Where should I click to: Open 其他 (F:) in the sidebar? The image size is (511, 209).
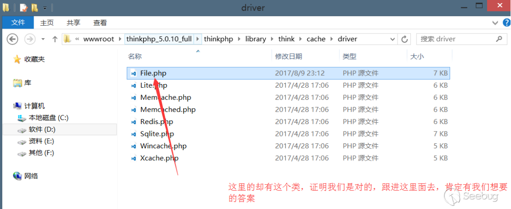[x=41, y=153]
